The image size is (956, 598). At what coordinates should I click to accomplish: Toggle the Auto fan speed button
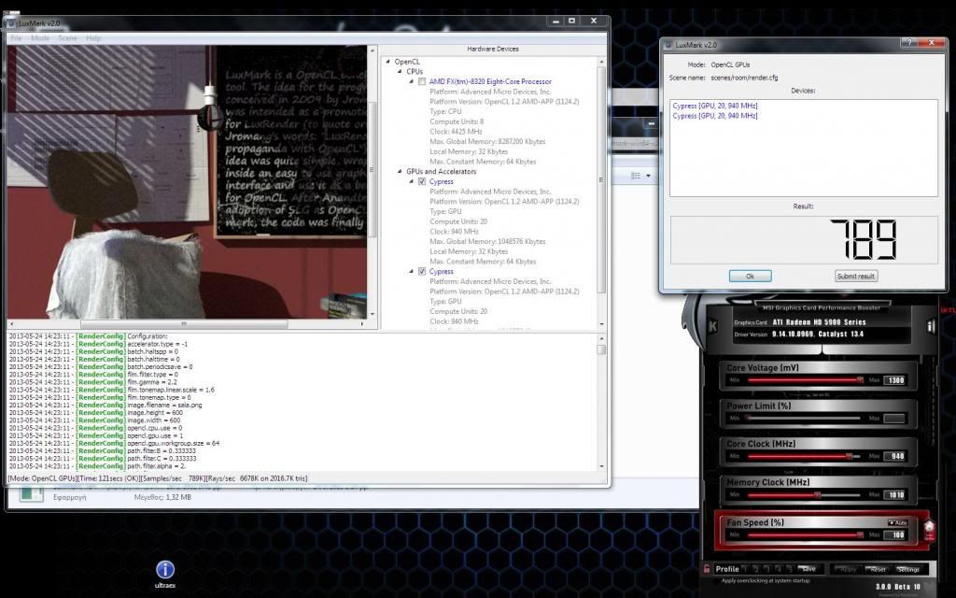(897, 523)
